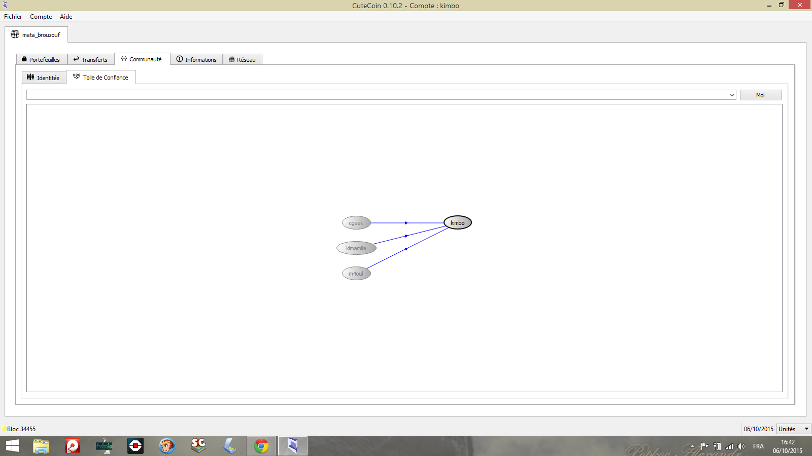Switch to the Transferts tab
Image resolution: width=812 pixels, height=456 pixels.
pyautogui.click(x=91, y=59)
